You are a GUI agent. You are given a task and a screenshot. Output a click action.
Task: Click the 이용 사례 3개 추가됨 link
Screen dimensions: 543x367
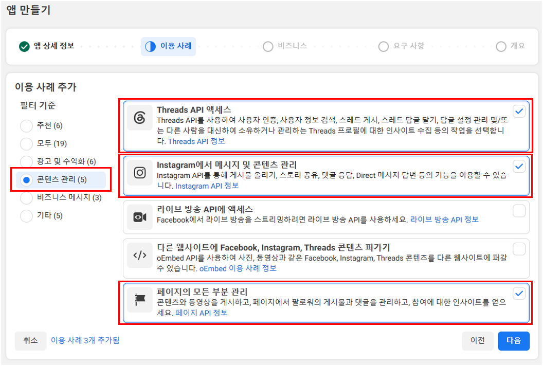point(85,341)
